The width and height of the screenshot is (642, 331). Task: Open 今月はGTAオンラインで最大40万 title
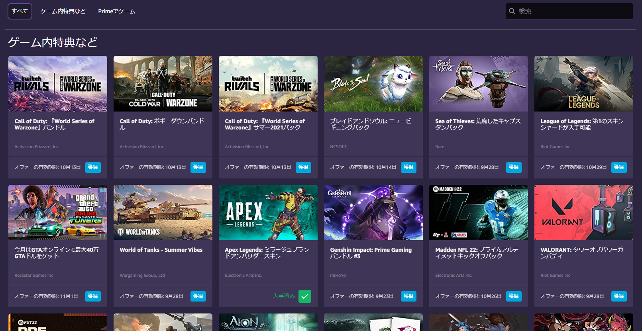click(57, 253)
